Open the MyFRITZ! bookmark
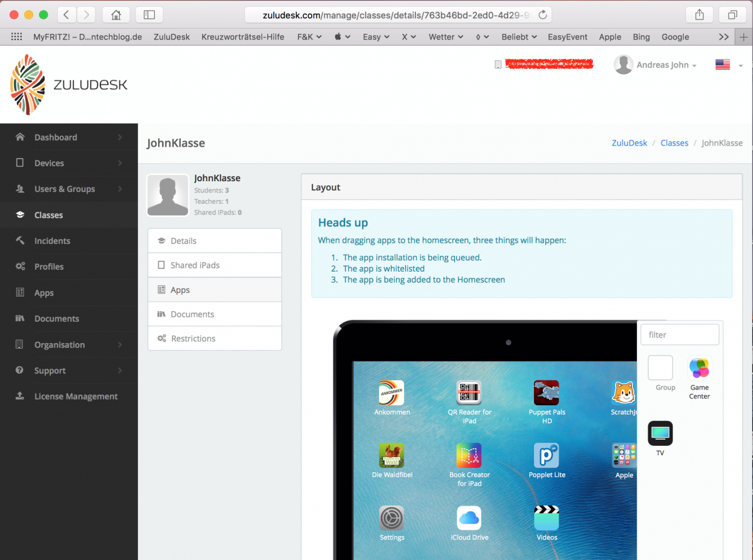This screenshot has height=560, width=753. coord(88,37)
